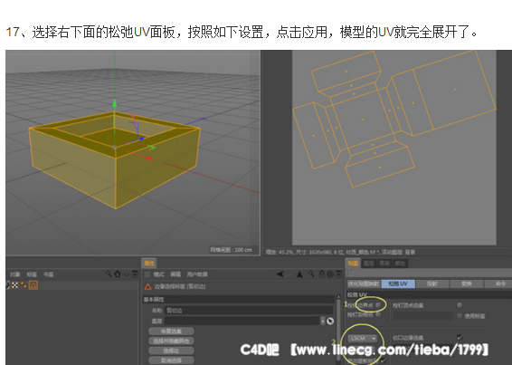This screenshot has width=512, height=365.
Task: Toggle the 使用标签 checkbox
Action: [460, 315]
